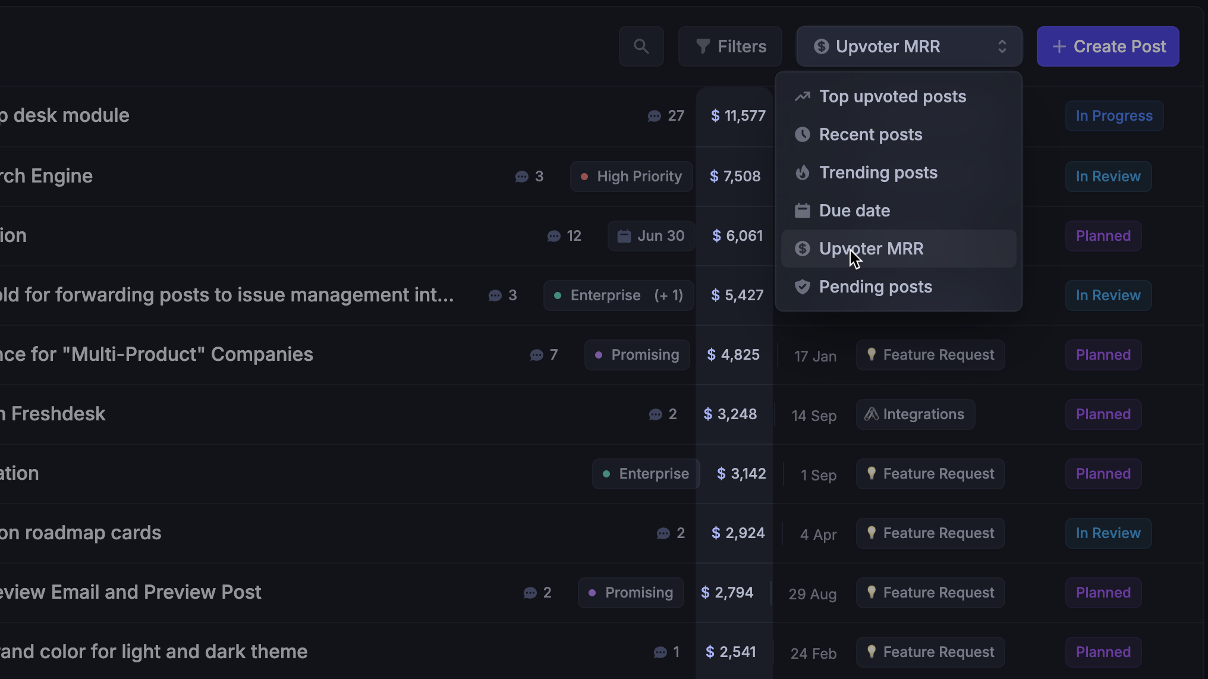Click the clock icon next to Recent posts
Image resolution: width=1208 pixels, height=679 pixels.
(x=803, y=134)
